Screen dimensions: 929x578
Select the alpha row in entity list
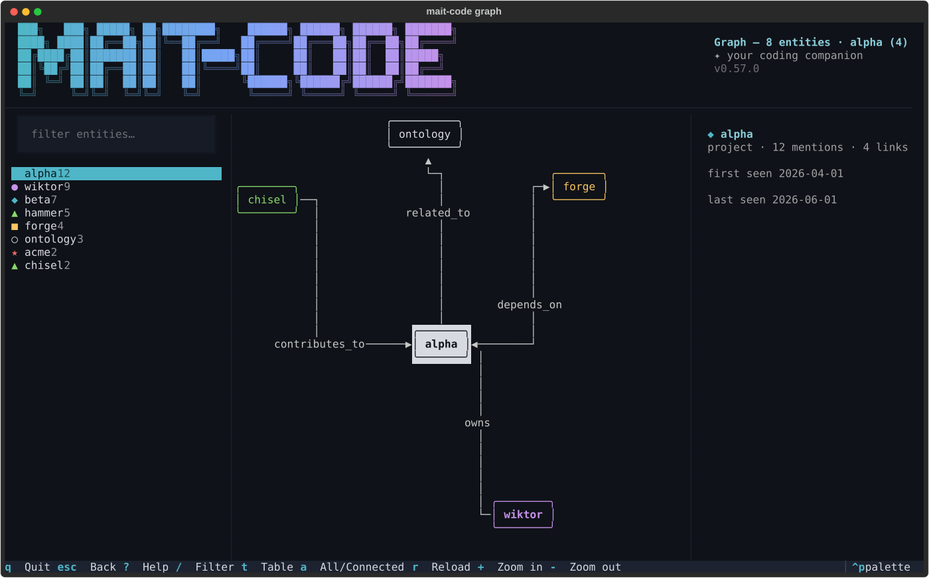[116, 174]
